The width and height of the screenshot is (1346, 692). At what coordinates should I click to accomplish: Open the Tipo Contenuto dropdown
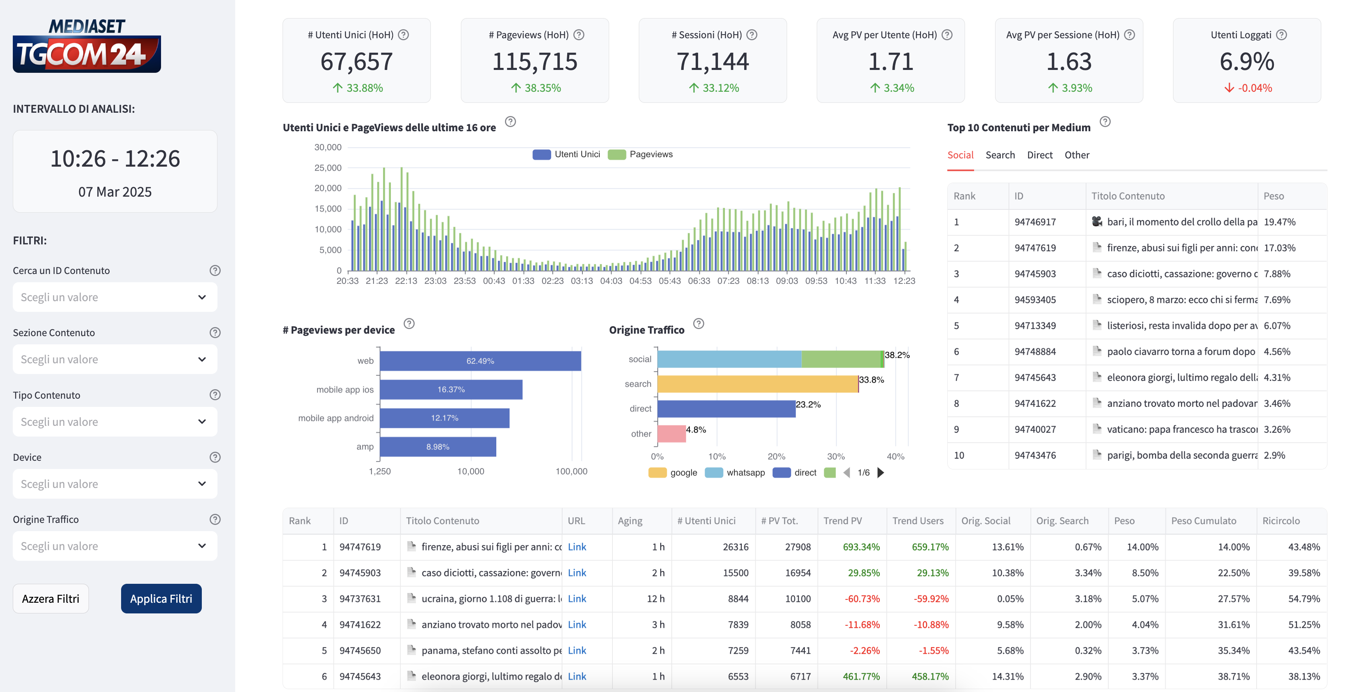(115, 422)
